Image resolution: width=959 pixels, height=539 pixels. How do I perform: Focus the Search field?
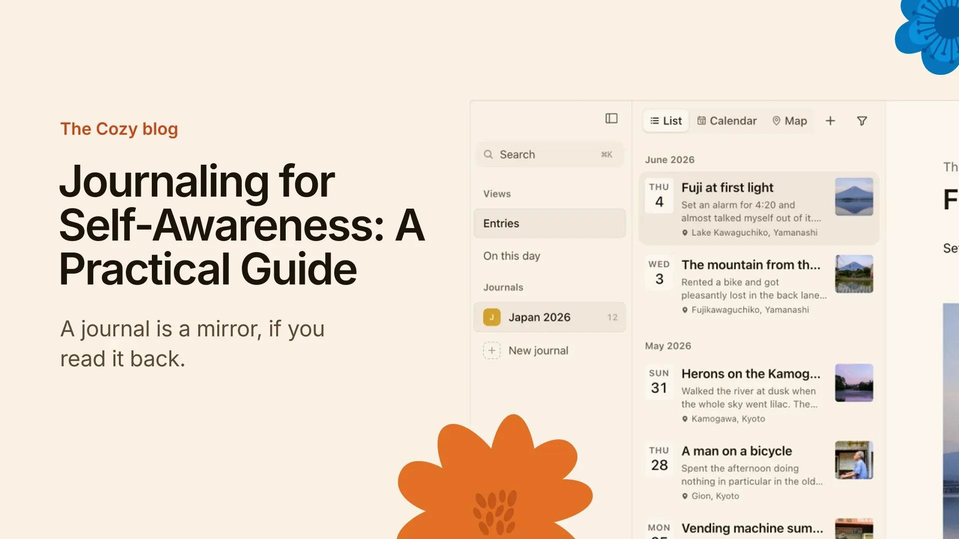tap(549, 155)
